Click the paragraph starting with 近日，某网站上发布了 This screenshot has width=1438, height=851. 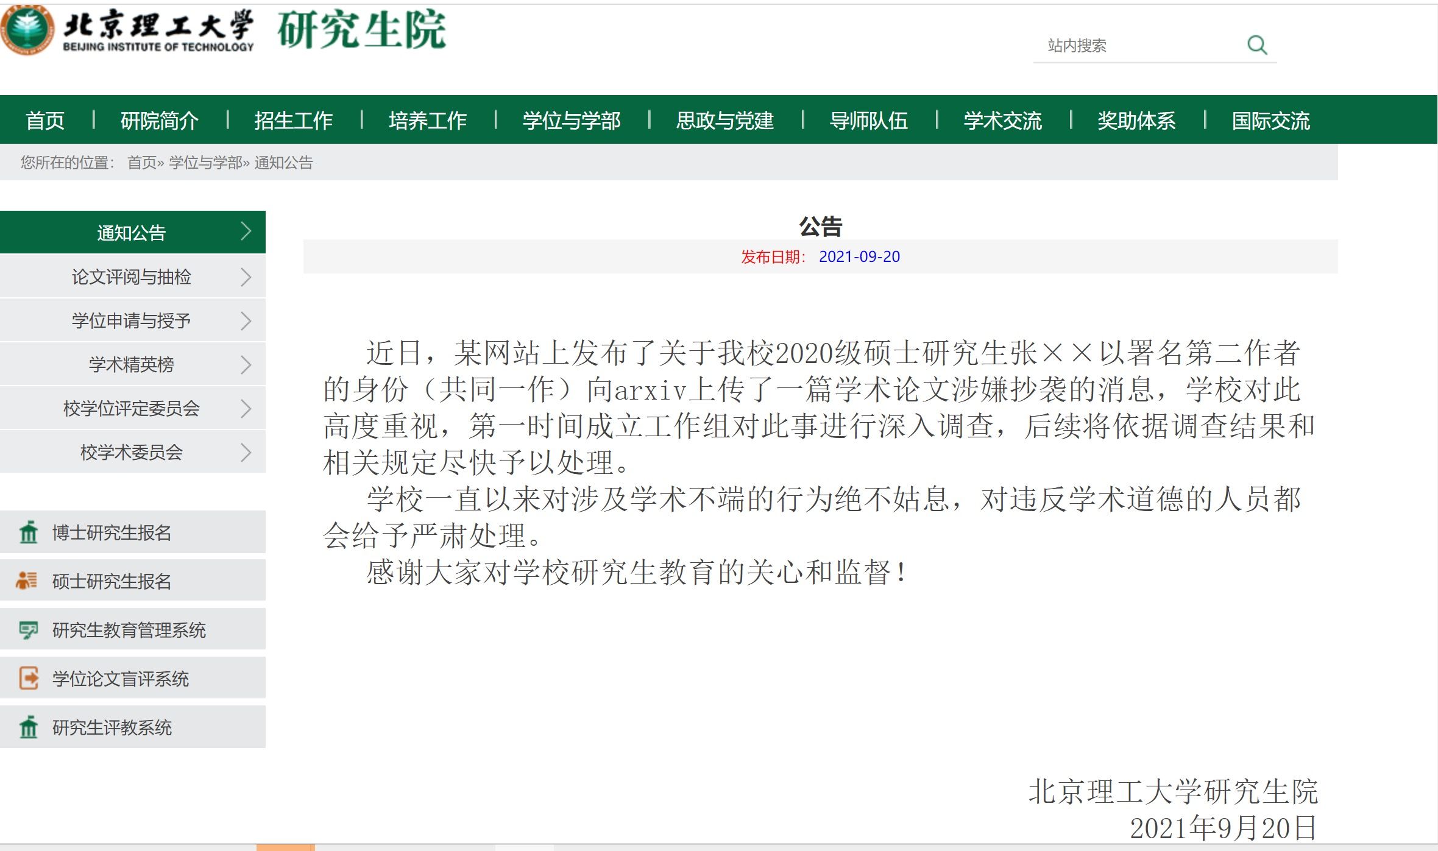[x=819, y=408]
